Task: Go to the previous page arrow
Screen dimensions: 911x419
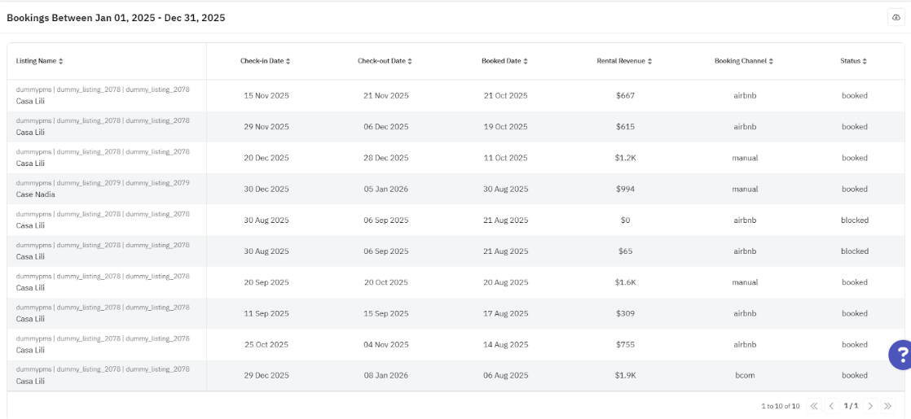Action: pos(831,405)
